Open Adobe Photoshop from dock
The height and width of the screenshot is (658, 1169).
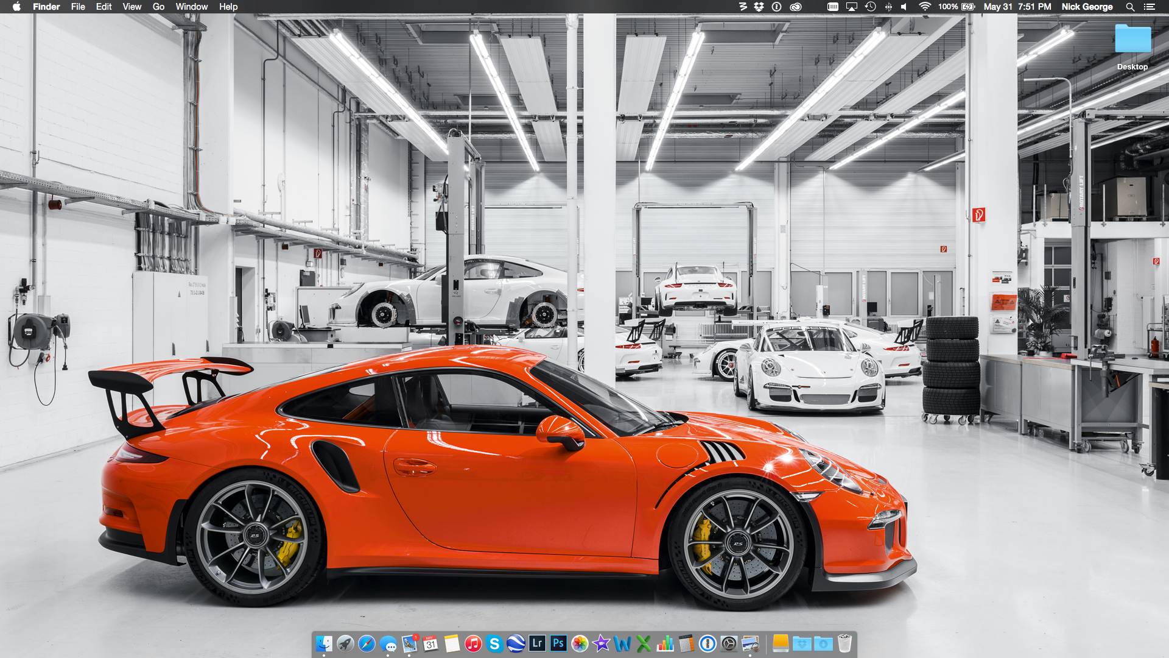558,643
